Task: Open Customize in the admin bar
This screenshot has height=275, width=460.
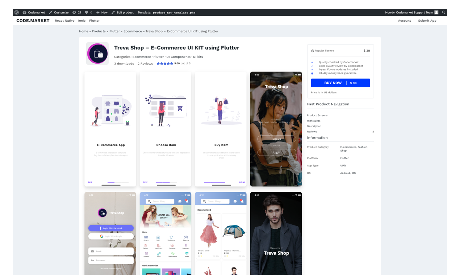Action: pyautogui.click(x=59, y=12)
